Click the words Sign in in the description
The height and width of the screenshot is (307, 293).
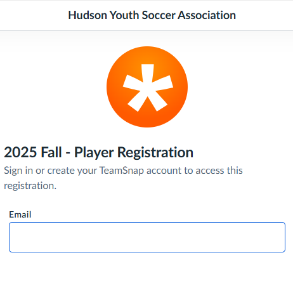(x=18, y=171)
